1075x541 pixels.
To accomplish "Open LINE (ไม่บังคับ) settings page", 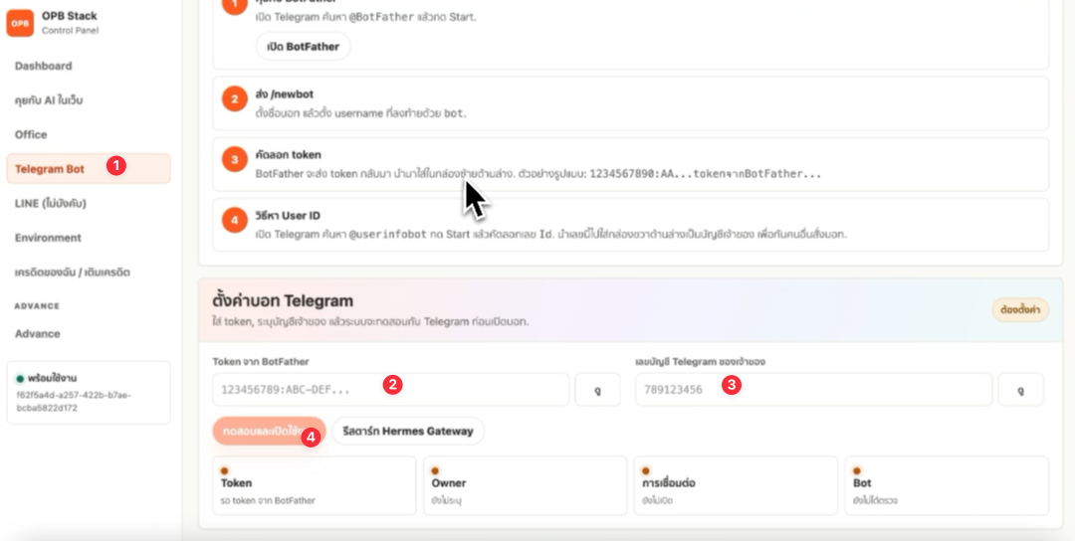I will [x=51, y=203].
